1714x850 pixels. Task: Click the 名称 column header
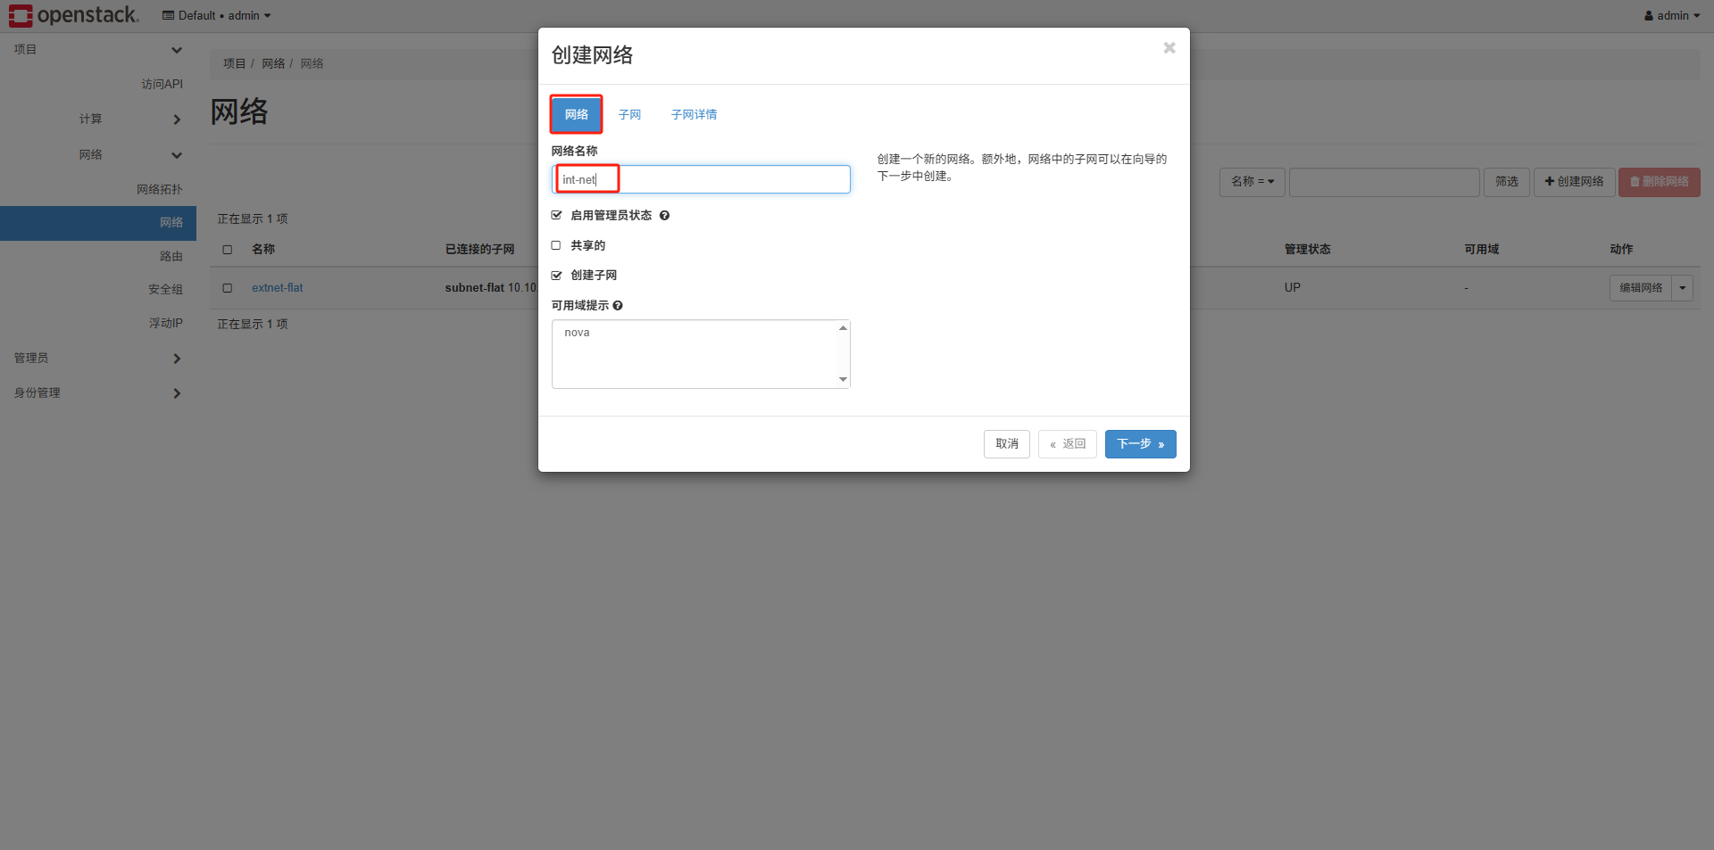click(x=263, y=250)
